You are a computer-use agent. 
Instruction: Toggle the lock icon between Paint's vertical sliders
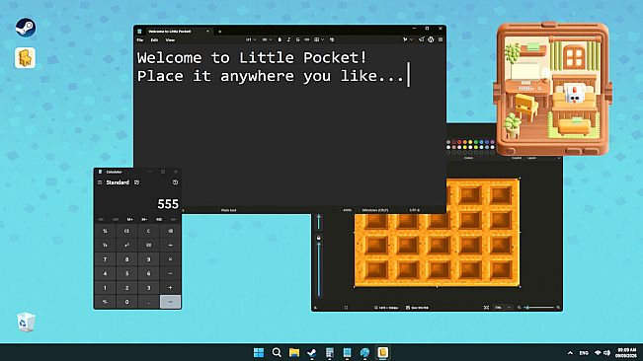[319, 238]
